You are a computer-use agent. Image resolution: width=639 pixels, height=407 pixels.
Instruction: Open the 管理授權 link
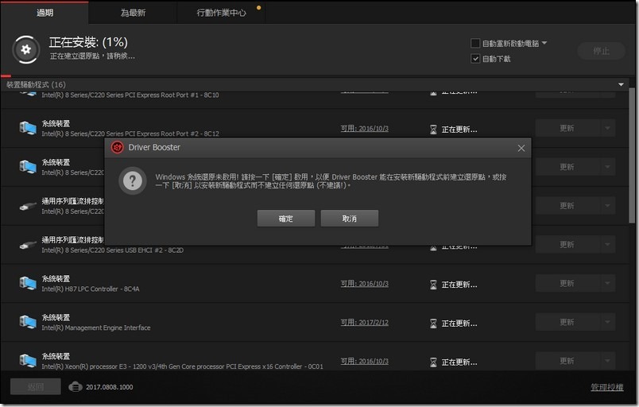pos(606,387)
